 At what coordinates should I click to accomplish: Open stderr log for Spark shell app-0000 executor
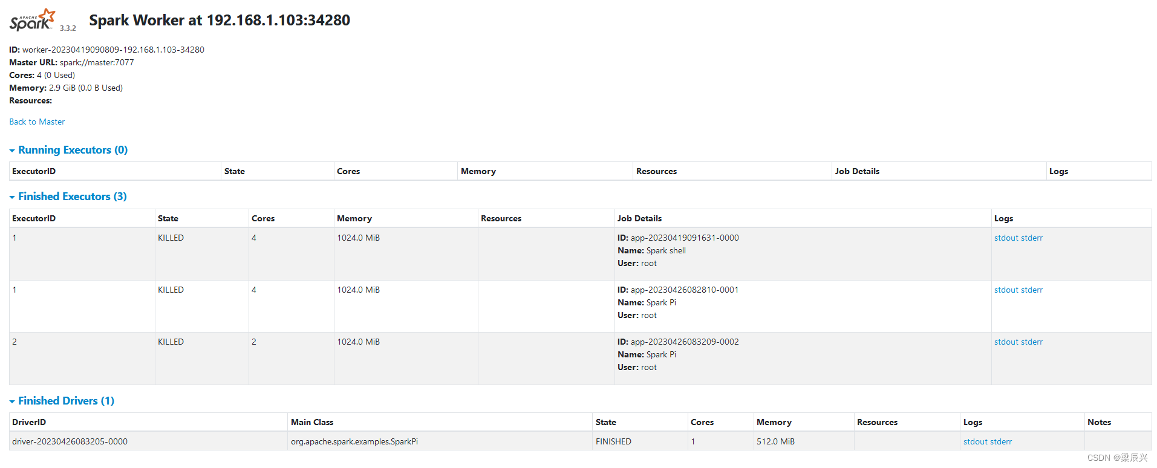(1032, 238)
